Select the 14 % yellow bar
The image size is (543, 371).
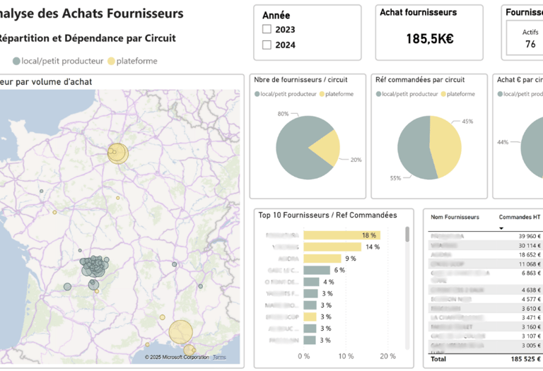point(332,247)
